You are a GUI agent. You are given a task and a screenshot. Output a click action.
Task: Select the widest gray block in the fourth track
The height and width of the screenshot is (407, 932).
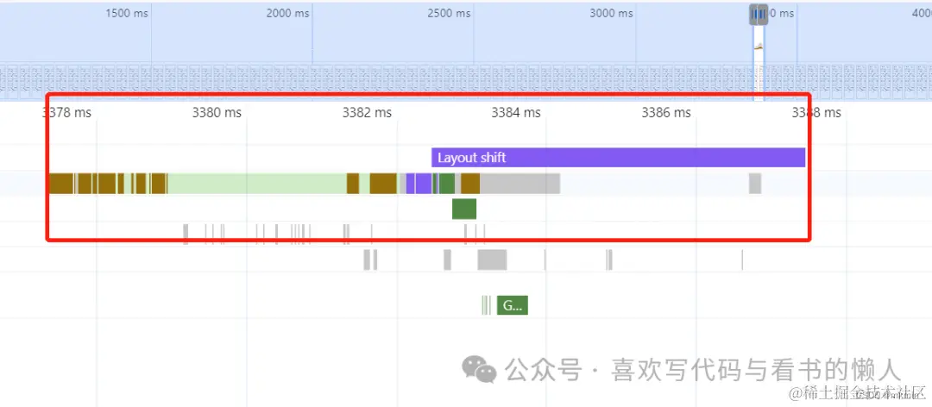coord(492,260)
